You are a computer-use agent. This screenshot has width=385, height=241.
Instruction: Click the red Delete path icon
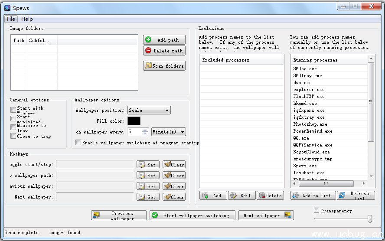[148, 51]
